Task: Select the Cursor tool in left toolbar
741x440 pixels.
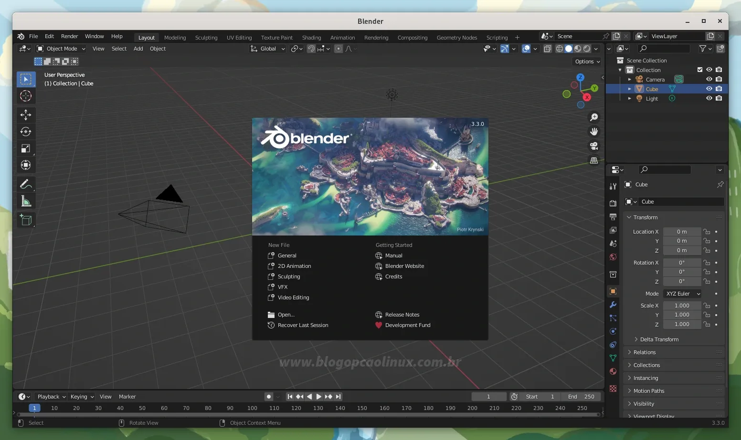Action: click(x=26, y=96)
